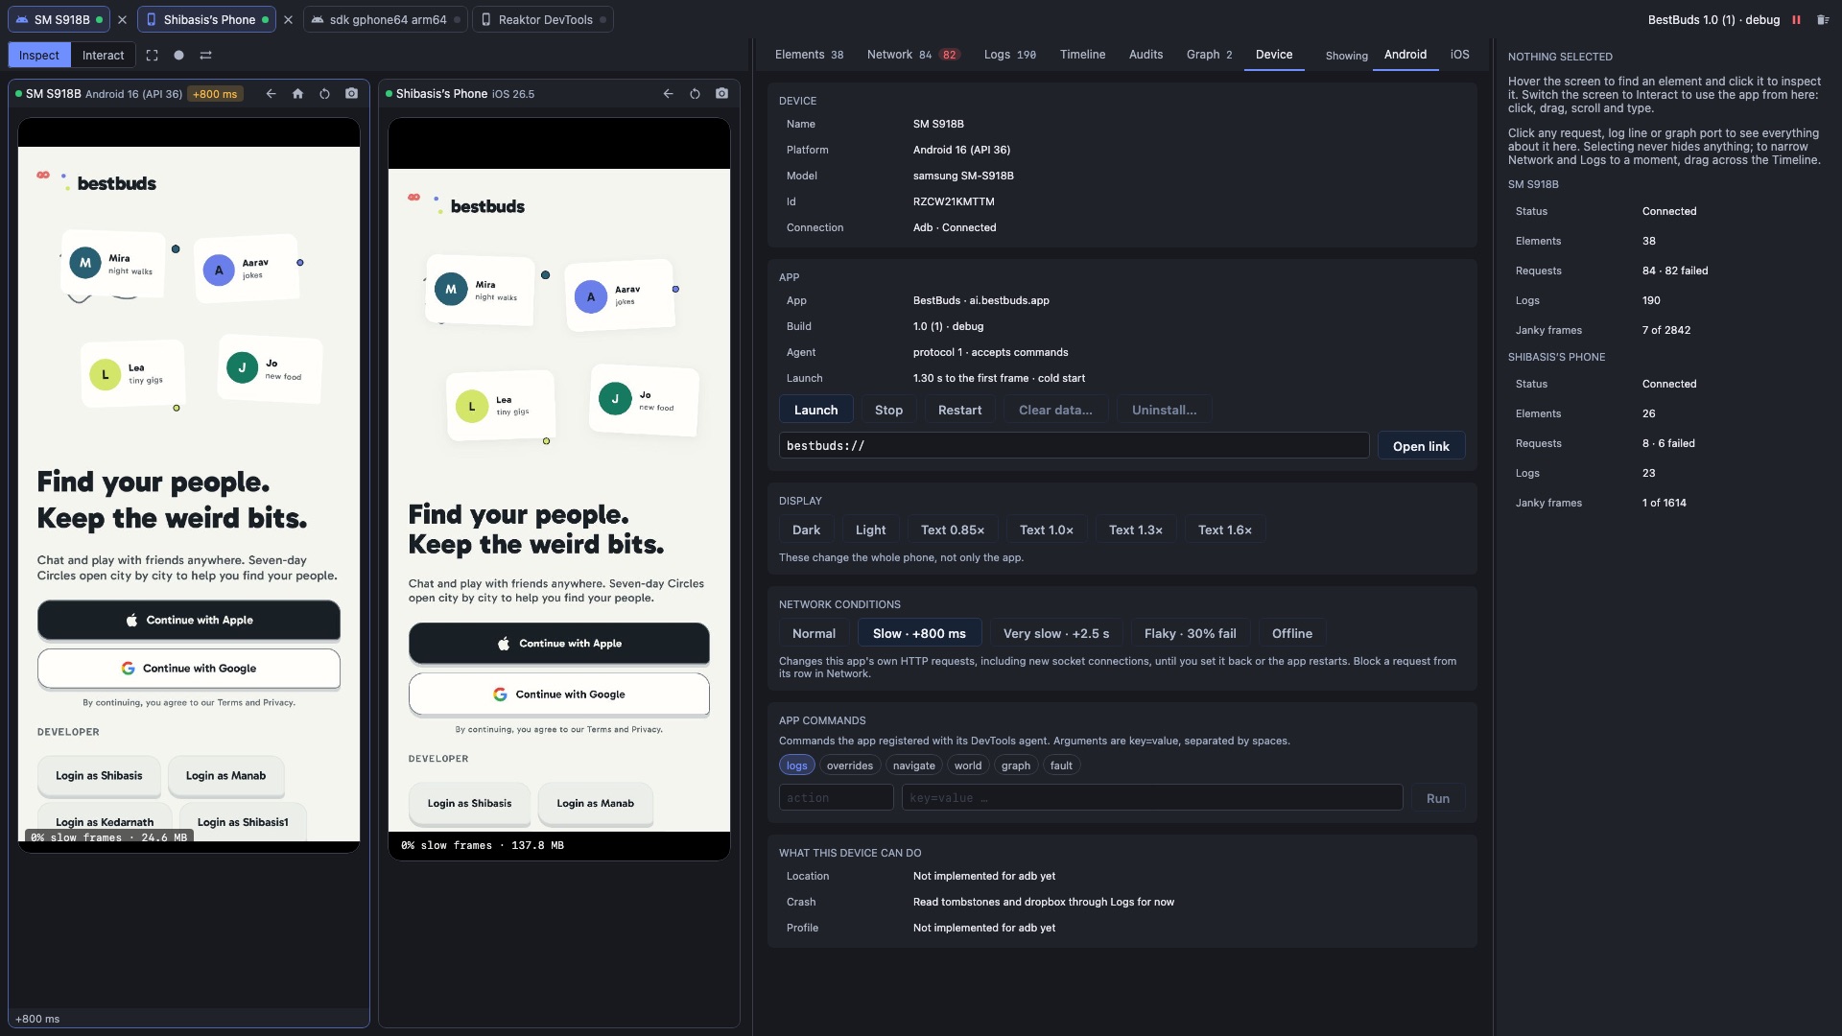The width and height of the screenshot is (1842, 1036).
Task: Click the fullscreen frame icon in toolbar
Action: [152, 56]
